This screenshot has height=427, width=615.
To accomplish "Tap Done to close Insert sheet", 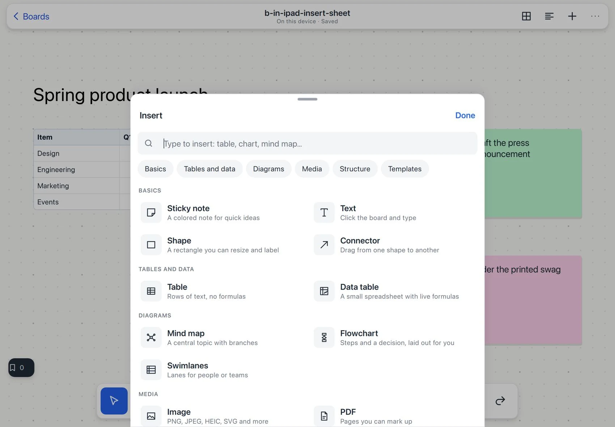I will pyautogui.click(x=465, y=115).
